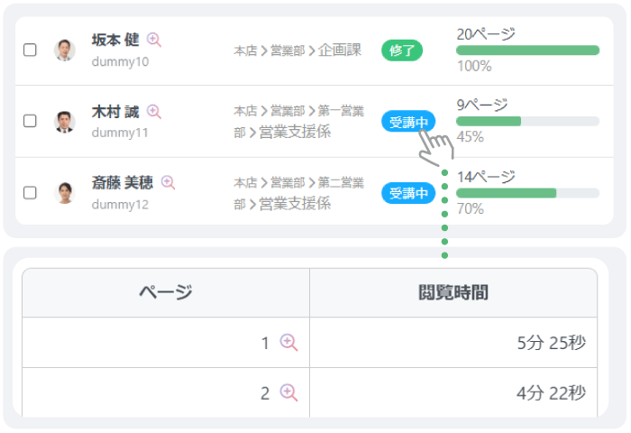
Task: Click the 閲覧時間 column header
Action: coord(453,292)
